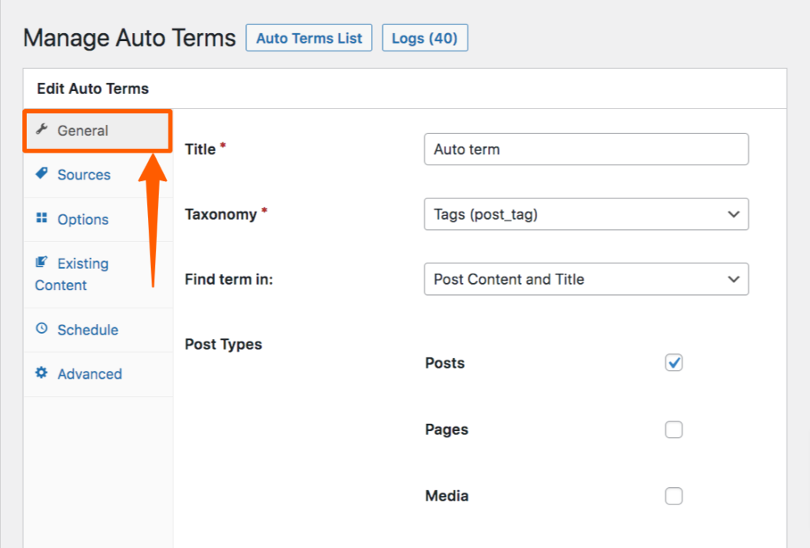Click the gear icon beside Advanced
This screenshot has height=548, width=810.
pos(41,373)
